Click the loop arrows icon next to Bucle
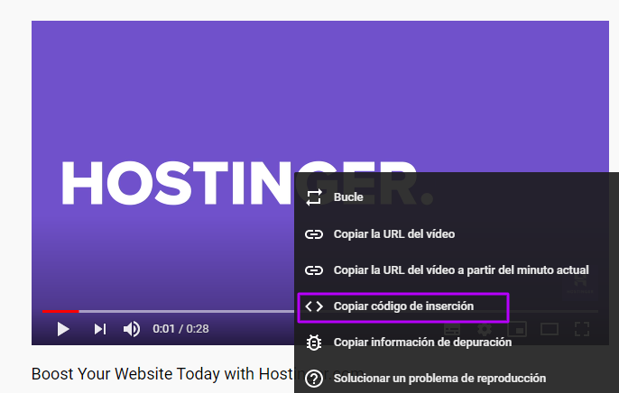Viewport: 619px width, 393px height. [x=314, y=197]
